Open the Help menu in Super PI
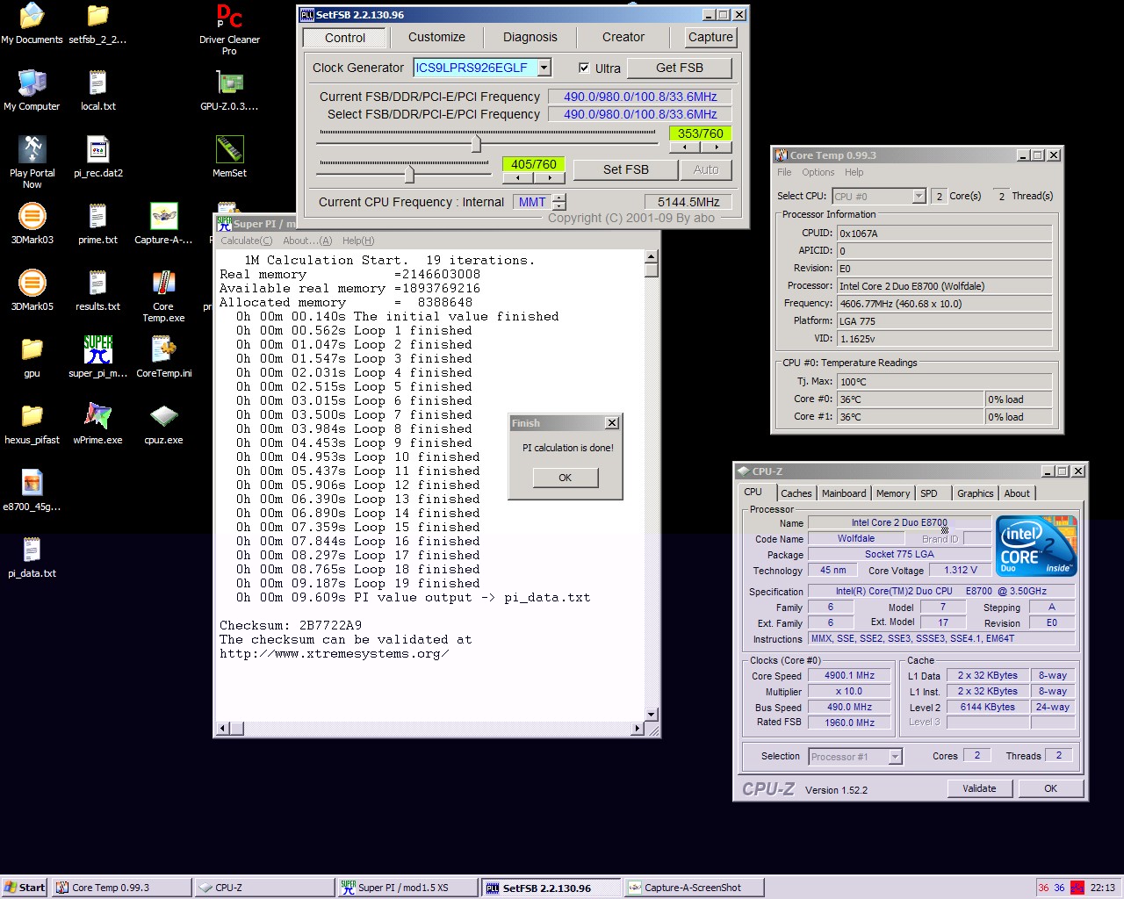Screen dimensions: 1124x899 point(358,241)
